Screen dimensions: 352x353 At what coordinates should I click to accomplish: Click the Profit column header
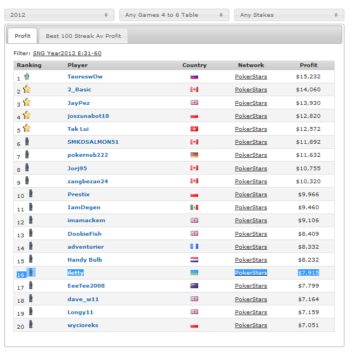(308, 65)
